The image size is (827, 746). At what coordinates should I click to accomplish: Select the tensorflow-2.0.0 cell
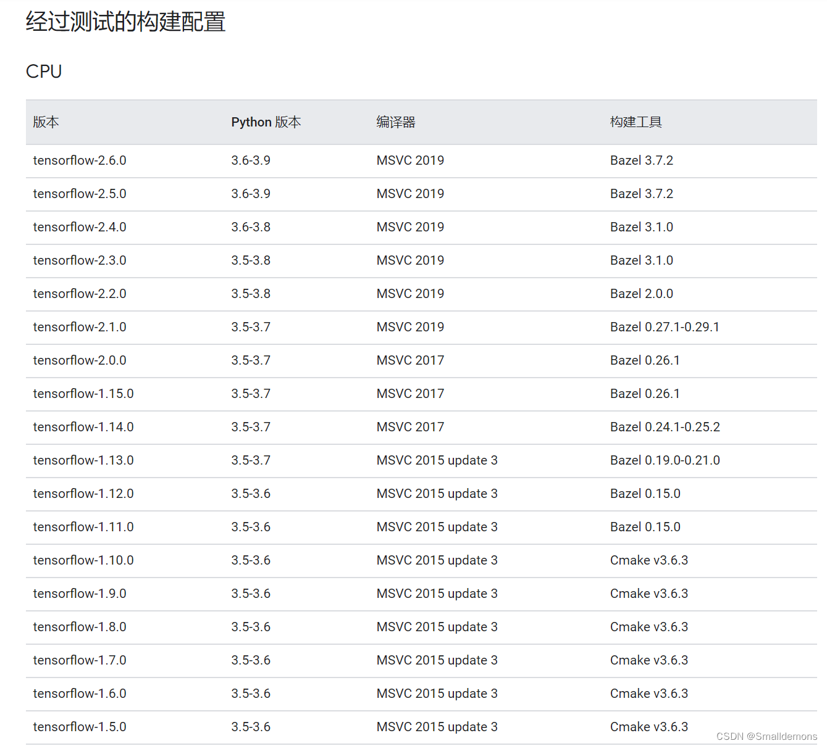click(80, 360)
